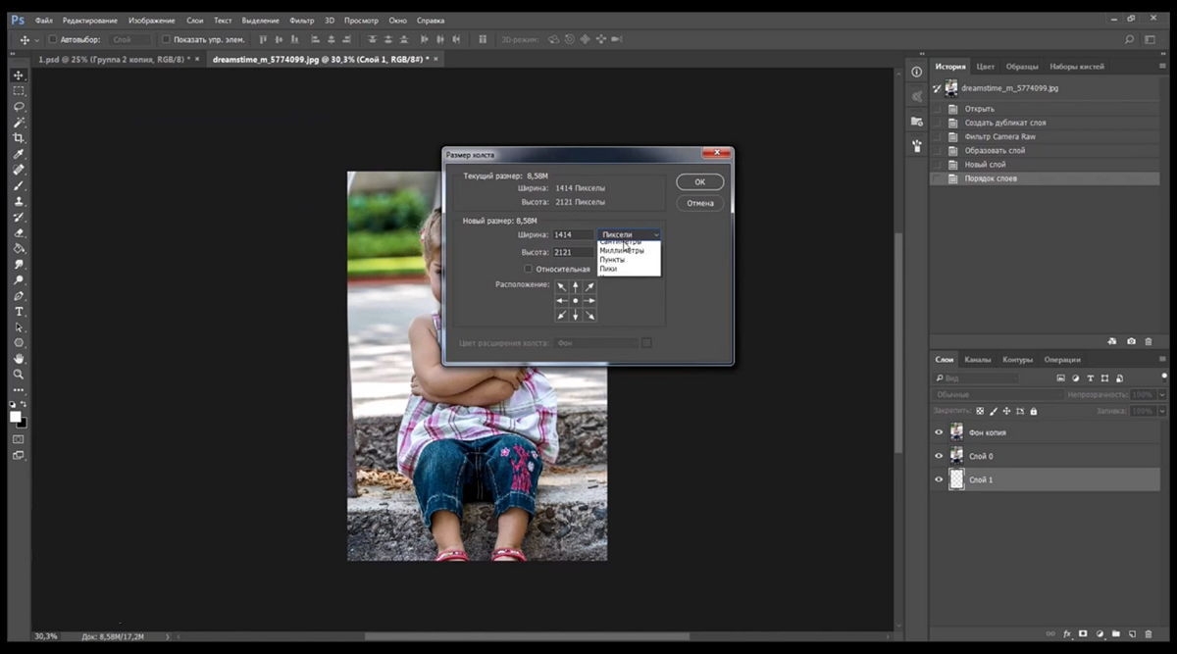Choose Миллиметры from the units list
Image resolution: width=1177 pixels, height=654 pixels.
tap(622, 251)
